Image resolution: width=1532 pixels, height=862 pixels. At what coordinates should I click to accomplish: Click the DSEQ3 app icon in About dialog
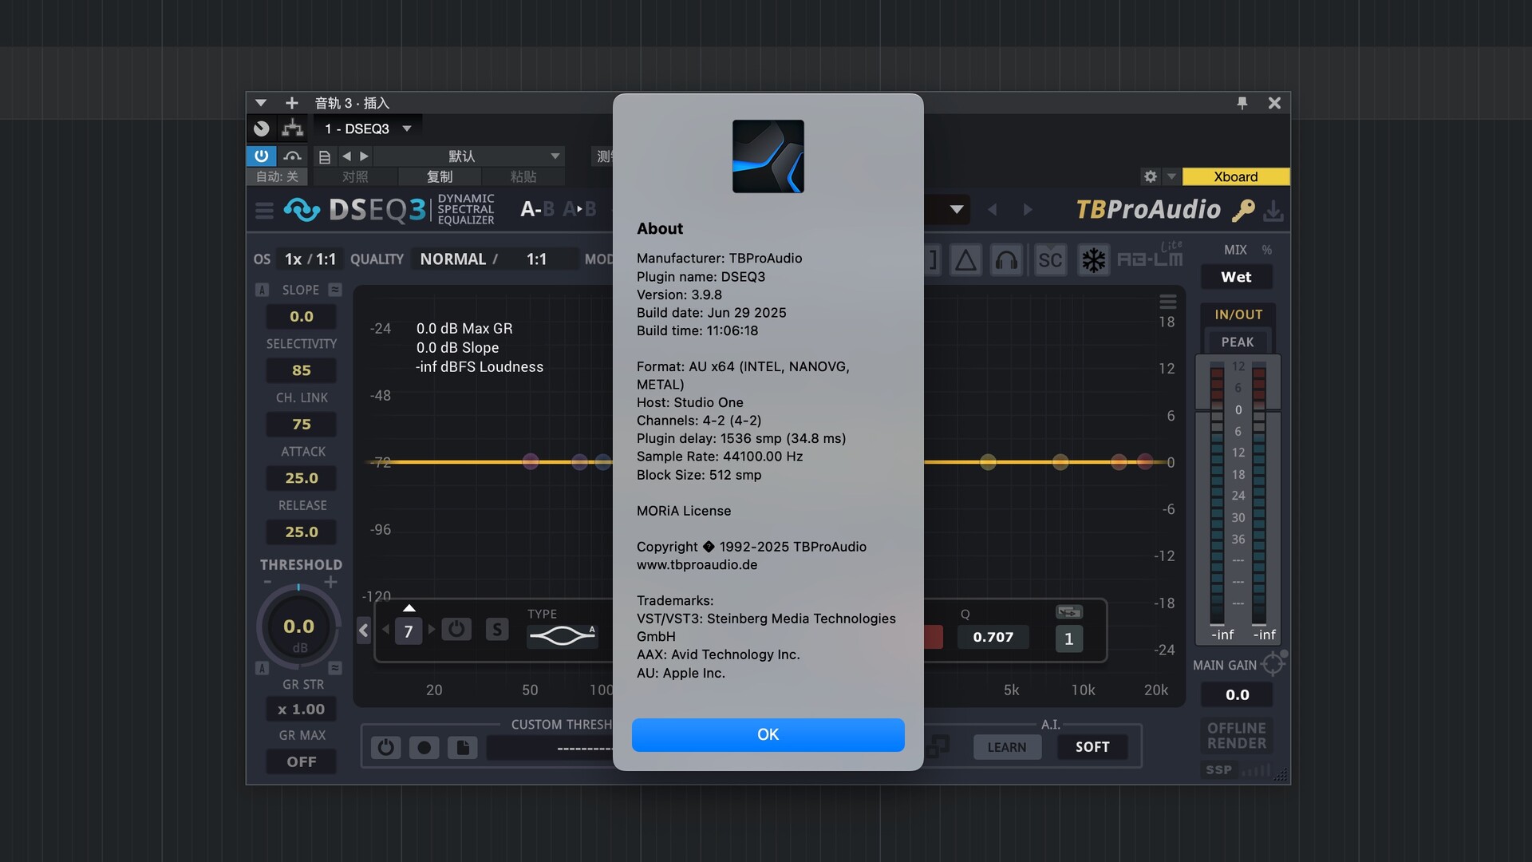pyautogui.click(x=768, y=156)
